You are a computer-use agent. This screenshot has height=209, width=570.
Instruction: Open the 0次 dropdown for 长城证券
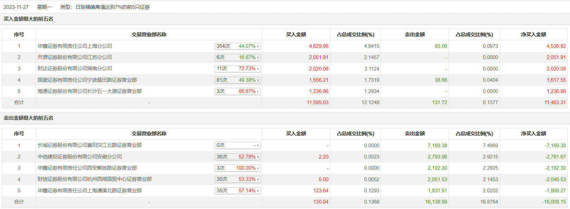pos(237,145)
